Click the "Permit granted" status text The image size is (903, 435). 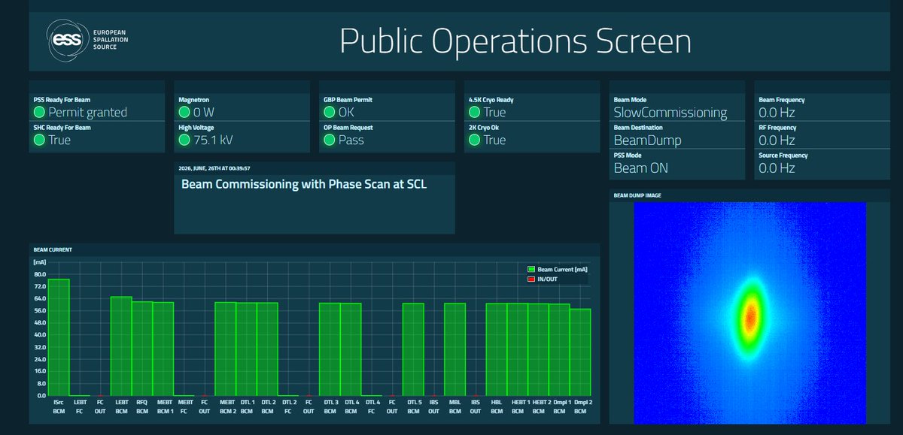pyautogui.click(x=88, y=113)
